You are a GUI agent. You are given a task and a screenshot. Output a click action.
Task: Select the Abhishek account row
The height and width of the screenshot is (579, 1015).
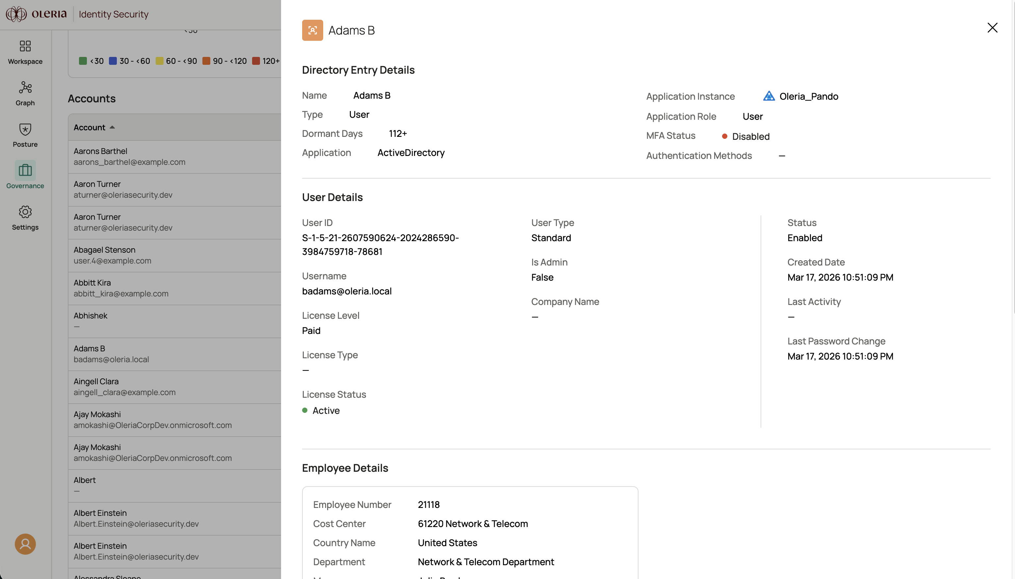175,321
